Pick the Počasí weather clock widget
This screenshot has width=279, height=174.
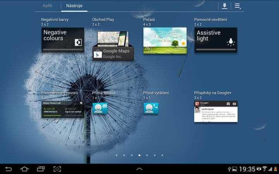click(x=165, y=40)
